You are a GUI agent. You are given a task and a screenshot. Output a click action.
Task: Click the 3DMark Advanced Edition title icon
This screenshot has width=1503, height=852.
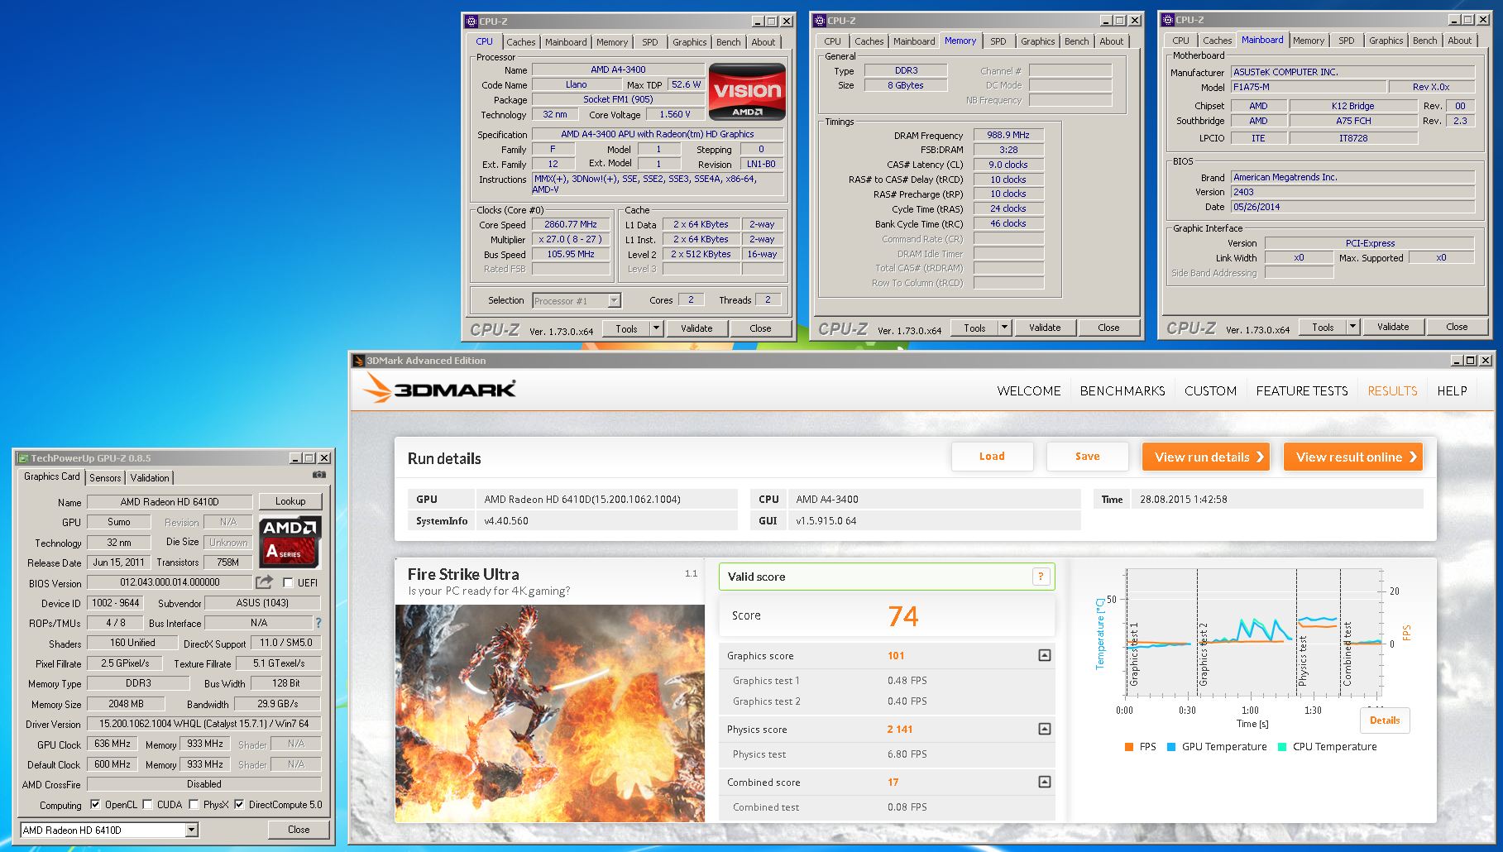tap(358, 361)
